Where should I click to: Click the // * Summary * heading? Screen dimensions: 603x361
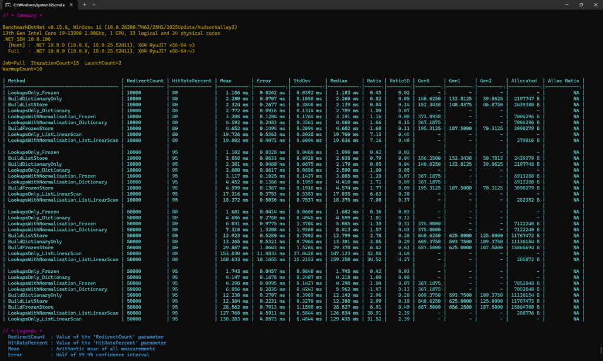22,15
